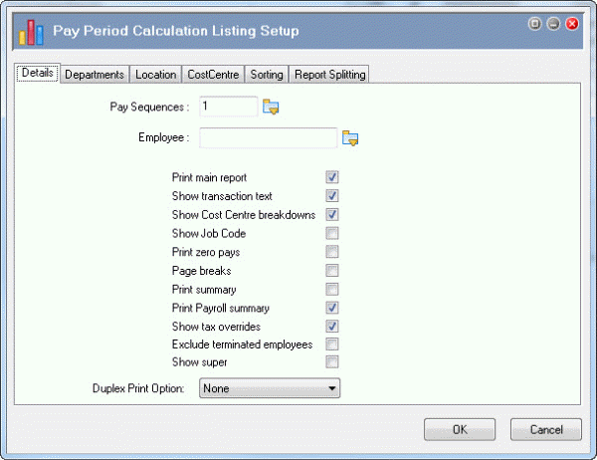Click the Cancel button
Viewport: 597px width, 460px height.
pos(546,429)
